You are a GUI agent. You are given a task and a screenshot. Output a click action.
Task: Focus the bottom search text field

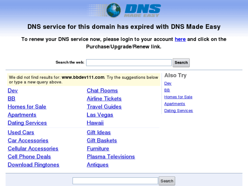115,181
